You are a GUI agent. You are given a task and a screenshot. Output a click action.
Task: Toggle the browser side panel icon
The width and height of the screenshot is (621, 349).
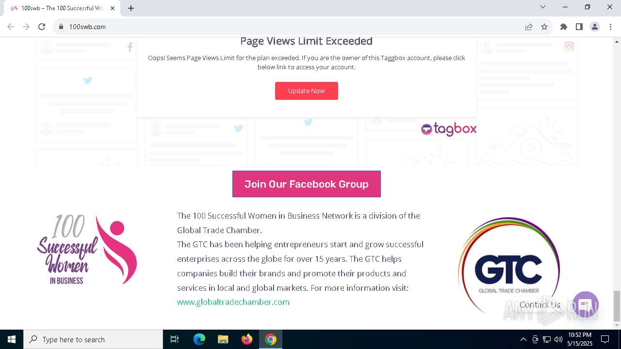tap(579, 27)
